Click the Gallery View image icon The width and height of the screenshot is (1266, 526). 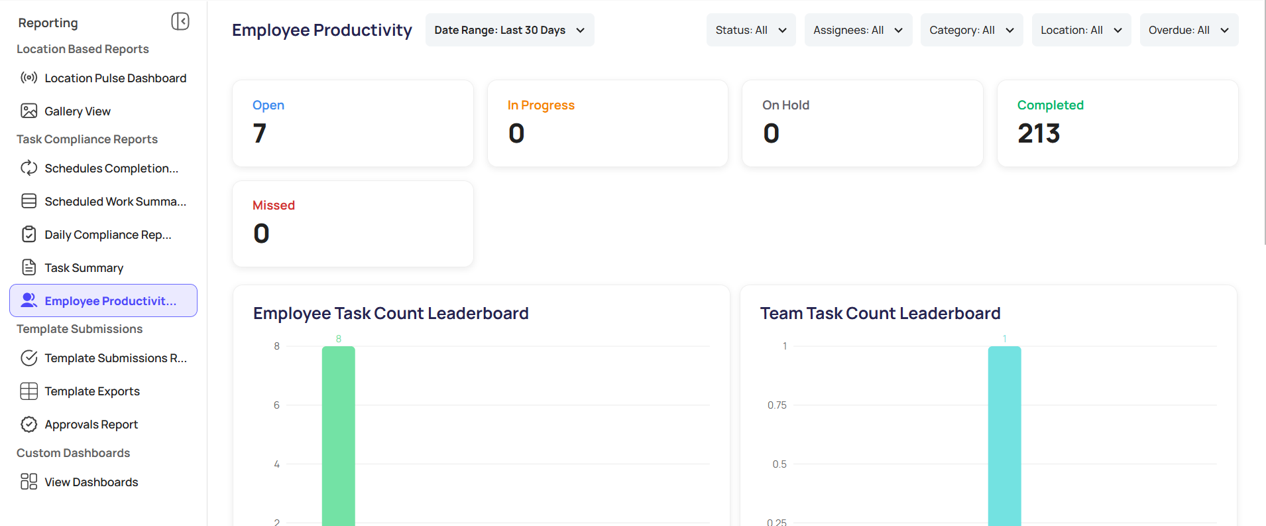(29, 111)
